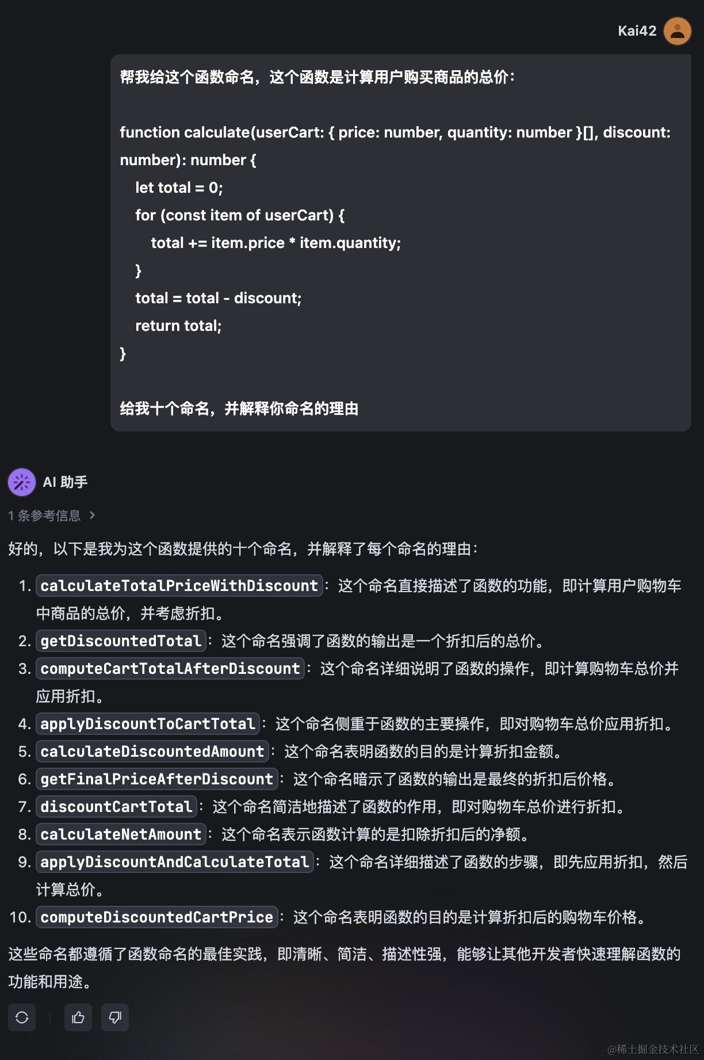Image resolution: width=704 pixels, height=1060 pixels.
Task: Select the calculateTotalPriceWithDiscount code chip
Action: coord(178,585)
